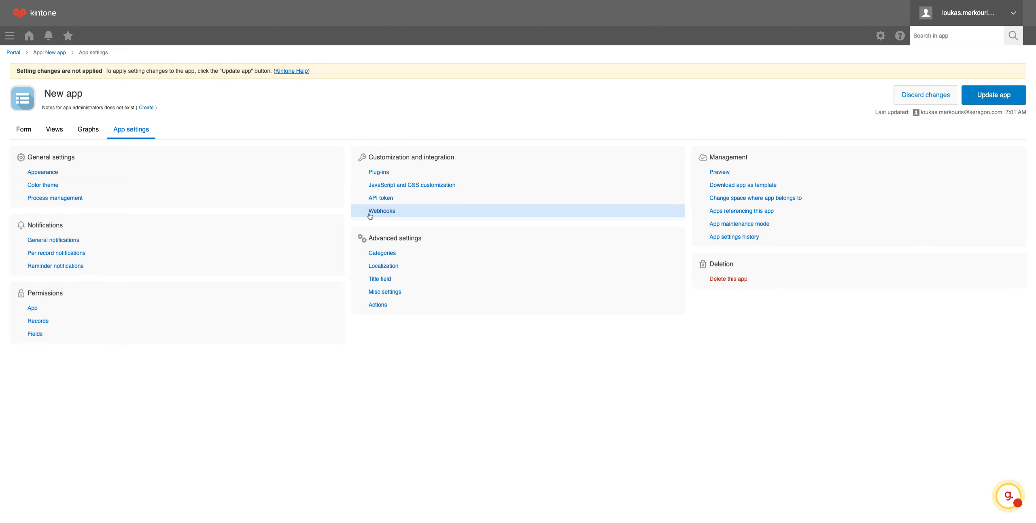Open New app breadcrumb link
Image resolution: width=1036 pixels, height=523 pixels.
pos(55,53)
